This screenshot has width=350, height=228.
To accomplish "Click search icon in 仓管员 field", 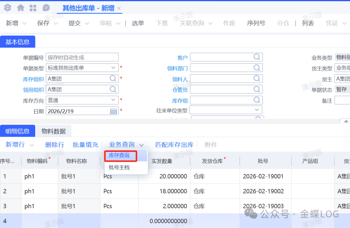I will 257,89.
